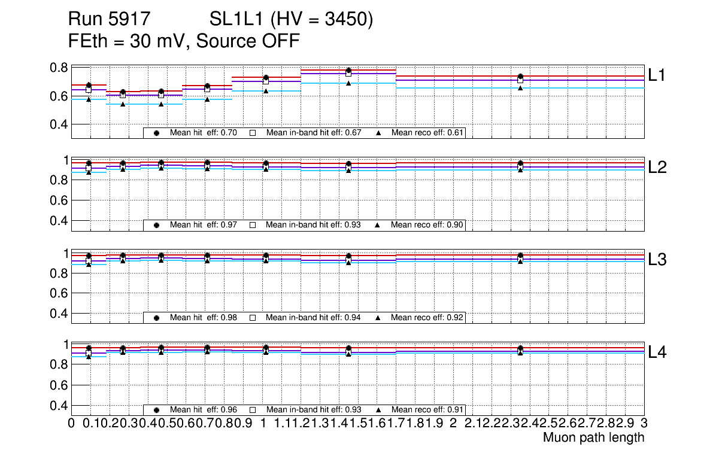This screenshot has width=716, height=462.
Task: Click the open square marker in L3 legend
Action: [252, 318]
